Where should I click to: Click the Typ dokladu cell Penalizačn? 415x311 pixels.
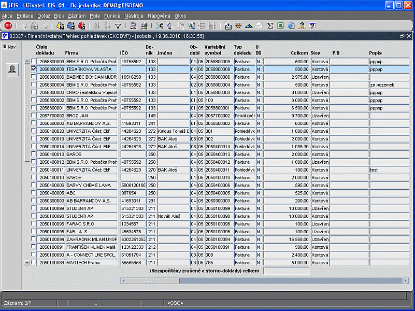[245, 116]
